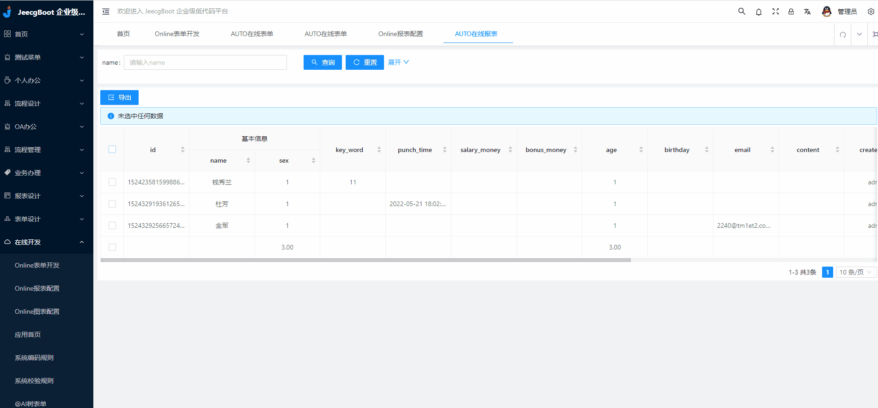The image size is (878, 408).
Task: Sort the sex column
Action: coord(313,160)
